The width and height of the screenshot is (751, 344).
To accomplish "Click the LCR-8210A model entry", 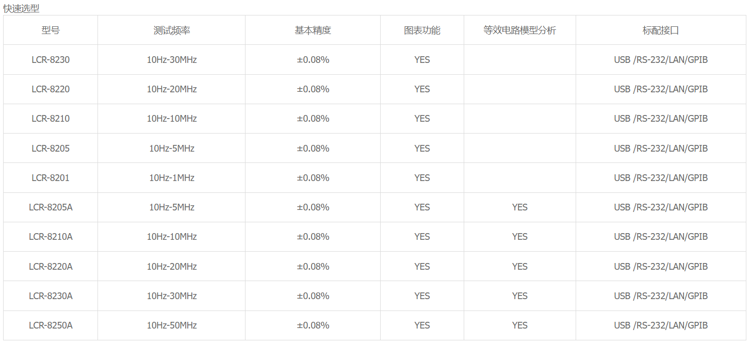I will point(51,237).
